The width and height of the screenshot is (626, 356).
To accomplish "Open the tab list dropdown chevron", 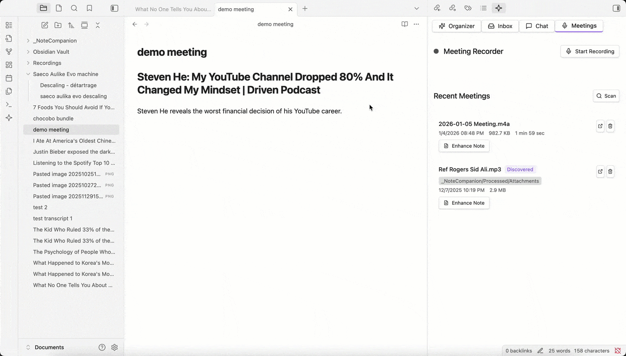I will coord(417,8).
